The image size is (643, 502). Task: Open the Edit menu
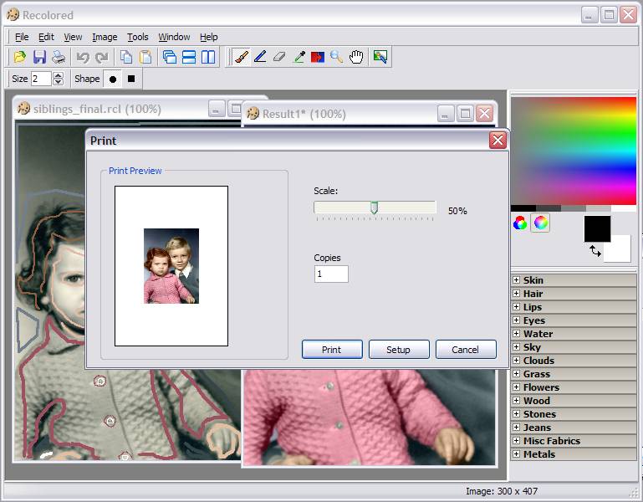point(46,37)
